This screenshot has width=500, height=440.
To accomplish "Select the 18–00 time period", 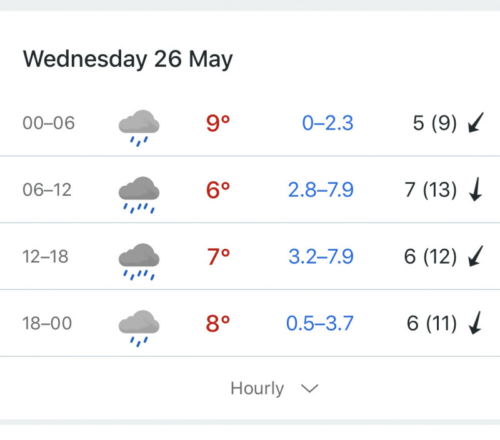I will 47,323.
